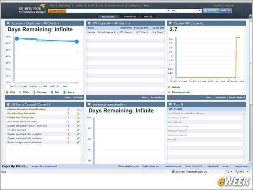Open the Plan menu

click(x=52, y=6)
